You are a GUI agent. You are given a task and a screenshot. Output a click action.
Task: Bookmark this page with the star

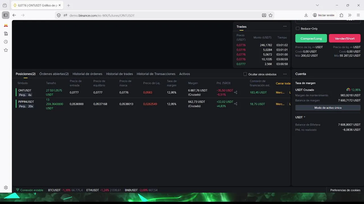[270, 15]
